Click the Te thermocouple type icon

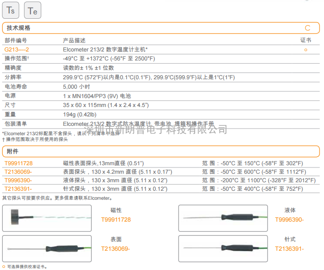[33, 10]
